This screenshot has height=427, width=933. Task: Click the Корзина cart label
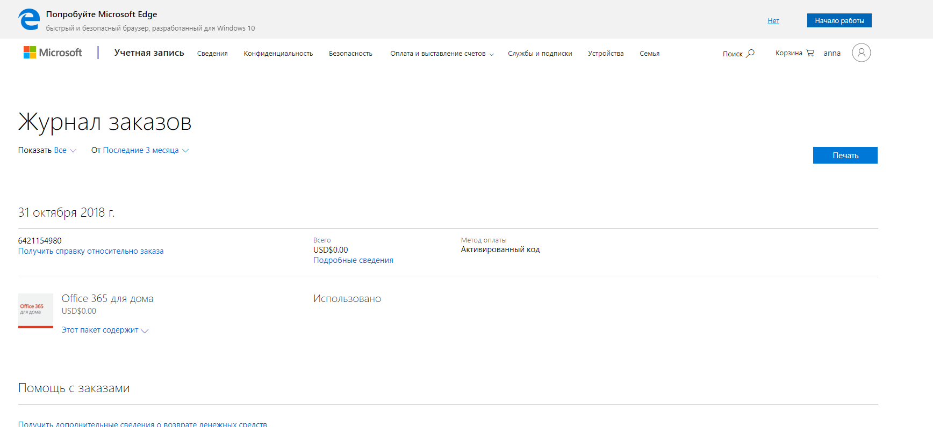click(788, 53)
